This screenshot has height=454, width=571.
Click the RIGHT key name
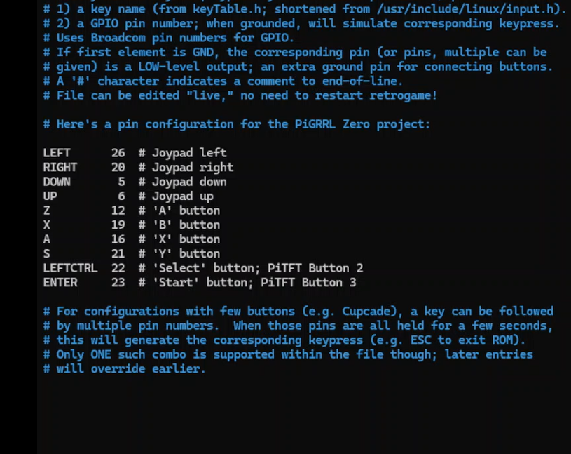(x=60, y=168)
